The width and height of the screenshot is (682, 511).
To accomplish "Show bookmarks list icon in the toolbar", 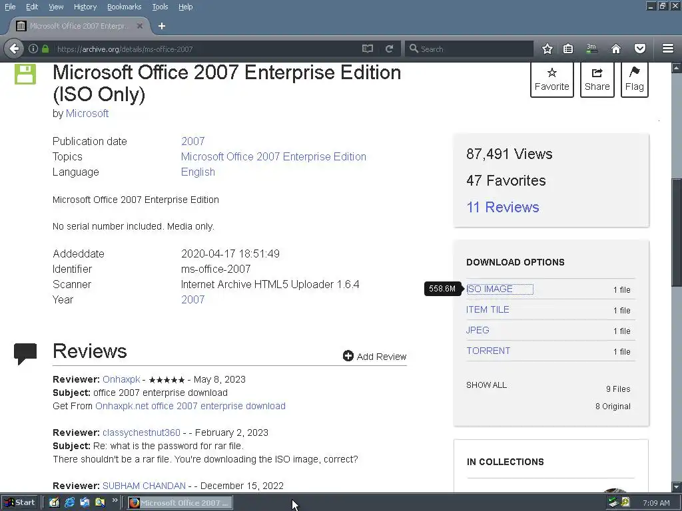I will pyautogui.click(x=568, y=49).
